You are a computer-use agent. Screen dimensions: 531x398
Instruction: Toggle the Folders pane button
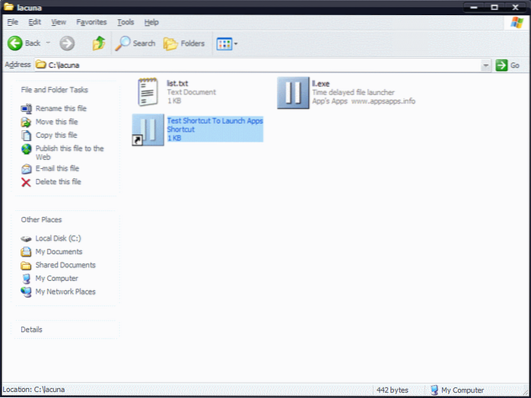point(171,43)
